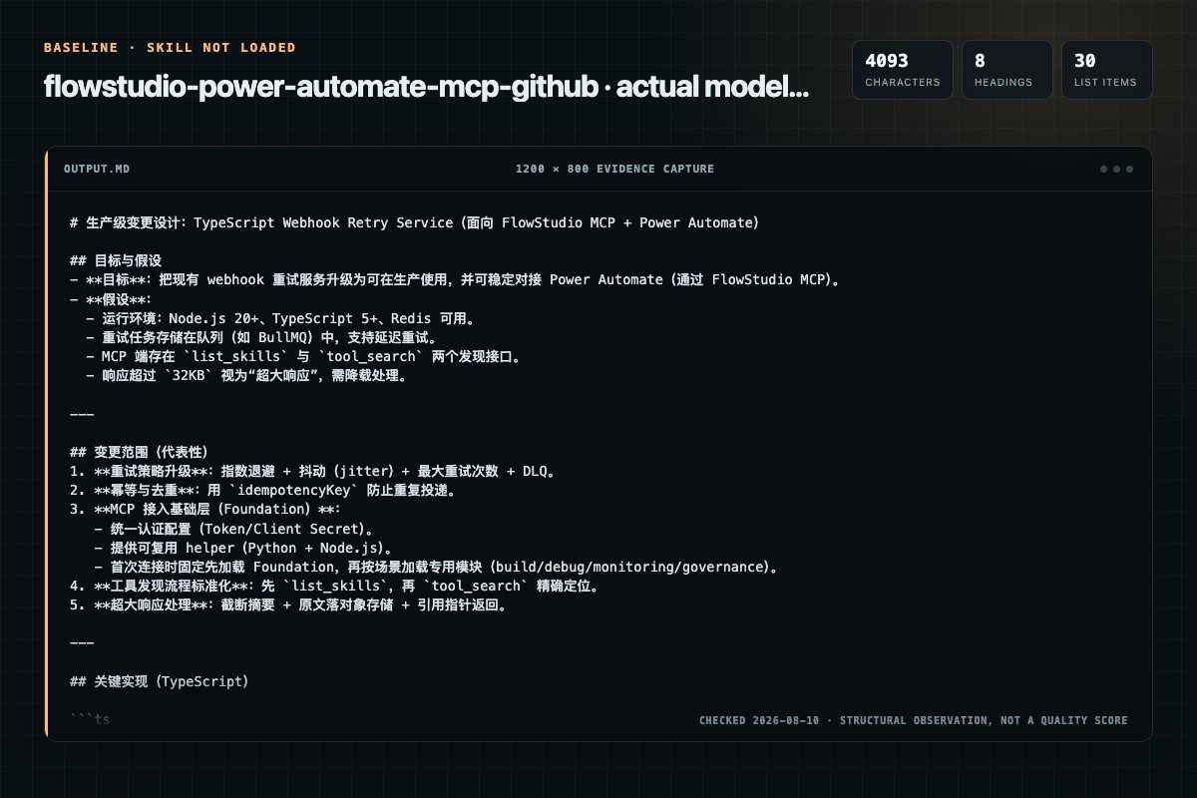Click the line 'MCP 端存在 list_skills 与 tool_search'
The width and height of the screenshot is (1197, 798).
(303, 356)
